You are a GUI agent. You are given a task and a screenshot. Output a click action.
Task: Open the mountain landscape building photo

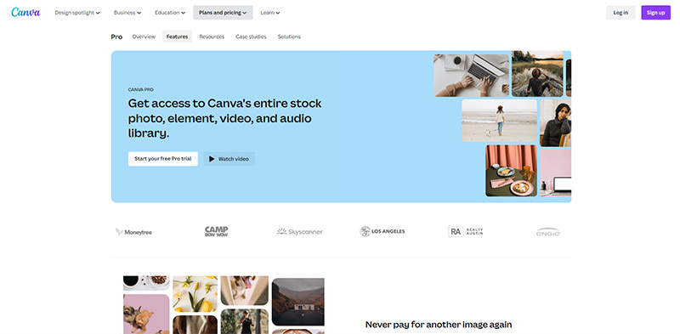298,302
